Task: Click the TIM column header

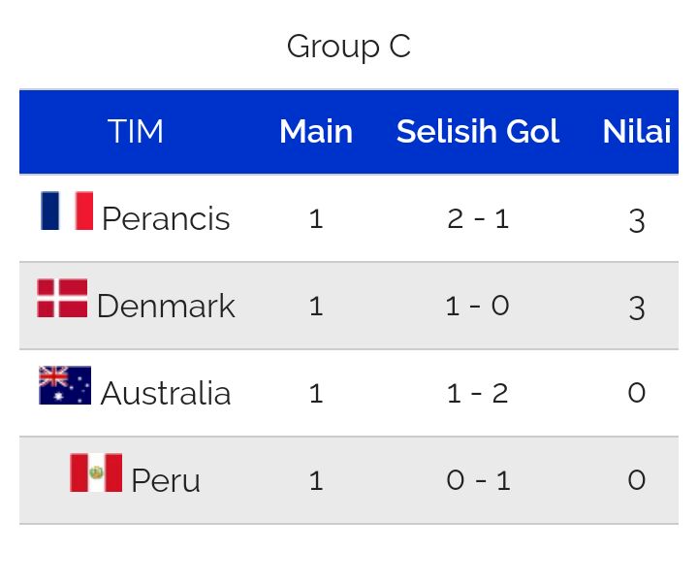Action: (136, 131)
